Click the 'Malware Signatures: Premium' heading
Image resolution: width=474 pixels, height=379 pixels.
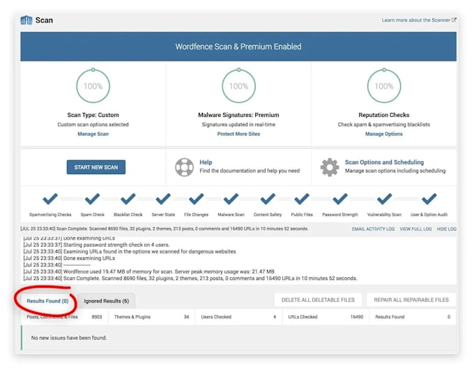[x=238, y=115]
